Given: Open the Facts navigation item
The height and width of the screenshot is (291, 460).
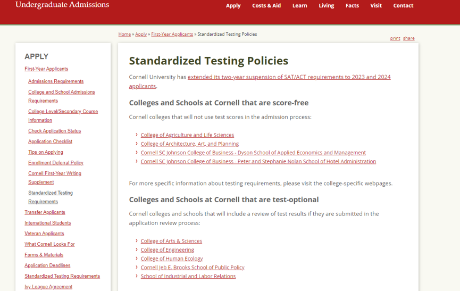Looking at the screenshot, I should (x=352, y=6).
